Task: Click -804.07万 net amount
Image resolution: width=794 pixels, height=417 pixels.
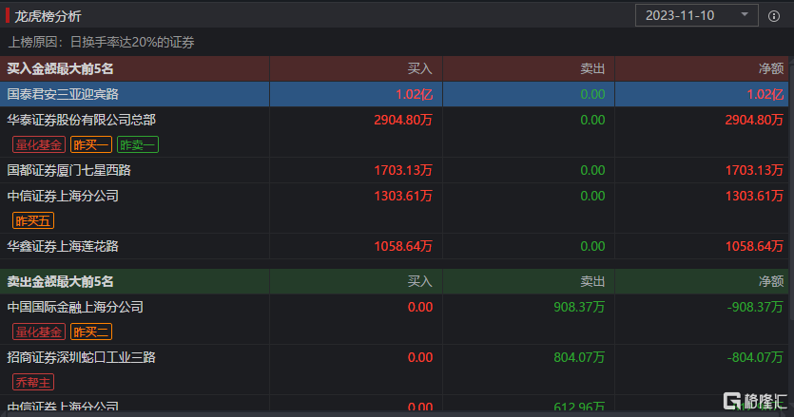Action: click(755, 358)
